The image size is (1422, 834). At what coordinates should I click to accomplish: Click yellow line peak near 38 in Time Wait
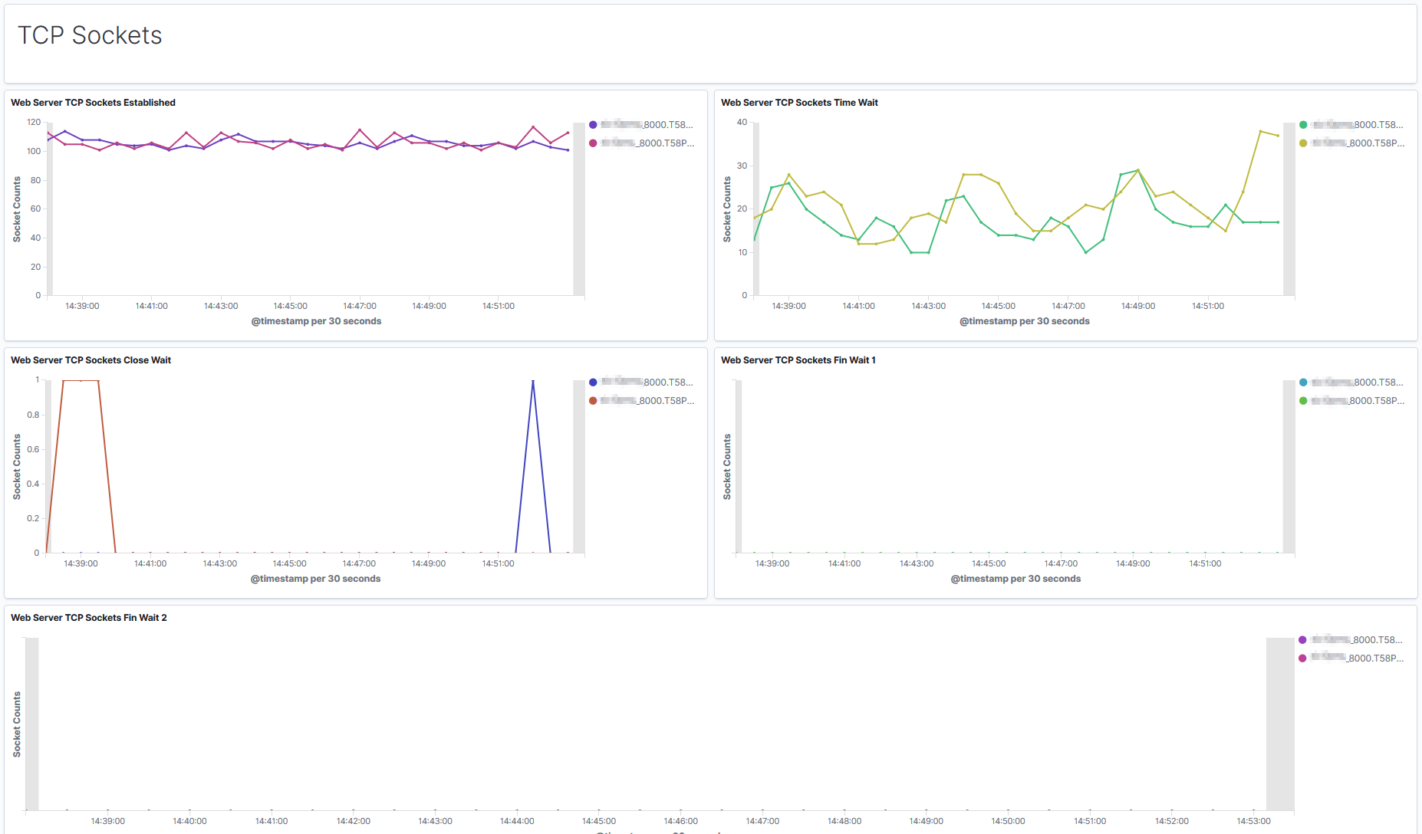[x=1260, y=131]
